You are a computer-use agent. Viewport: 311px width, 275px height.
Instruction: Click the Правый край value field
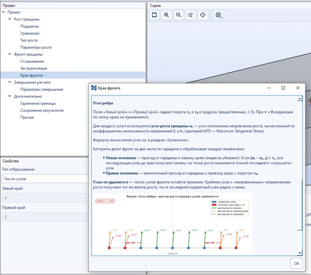click(45, 217)
